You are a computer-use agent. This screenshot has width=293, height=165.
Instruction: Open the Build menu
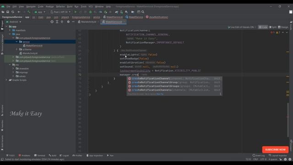[x=70, y=6]
